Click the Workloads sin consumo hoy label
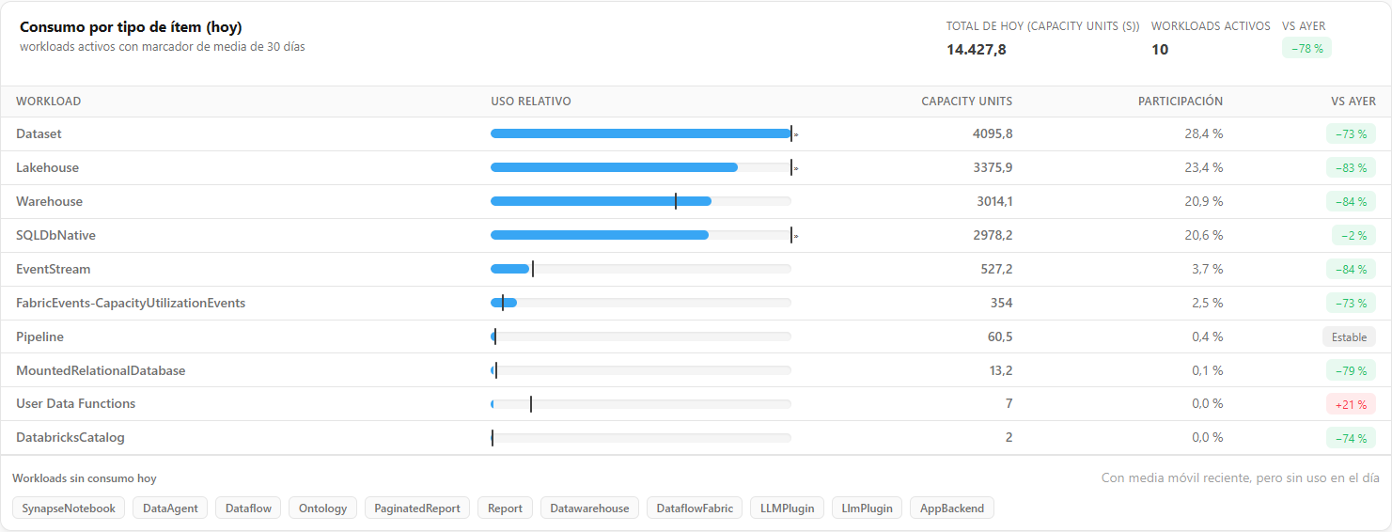This screenshot has width=1392, height=532. click(x=85, y=478)
